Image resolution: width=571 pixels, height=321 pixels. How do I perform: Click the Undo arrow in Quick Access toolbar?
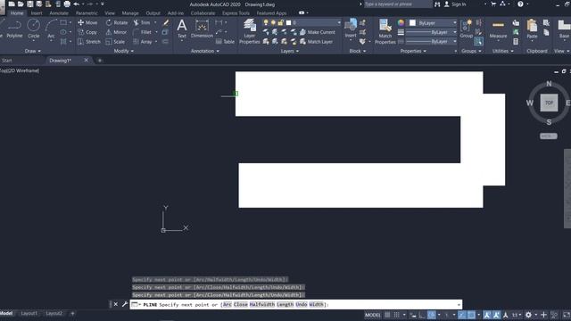pyautogui.click(x=76, y=4)
